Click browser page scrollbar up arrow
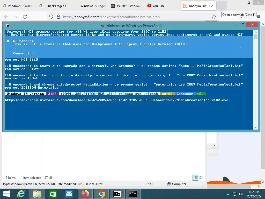Image resolution: width=265 pixels, height=199 pixels. [x=263, y=24]
